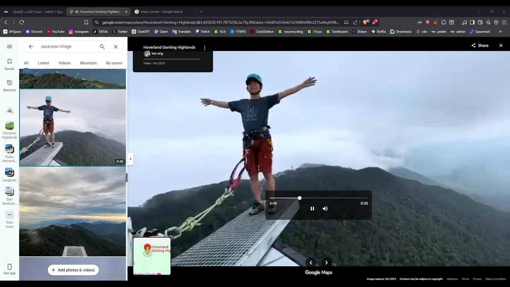Screen dimensions: 510x287
Task: Switch to the Mountain tab
Action: [x=88, y=63]
